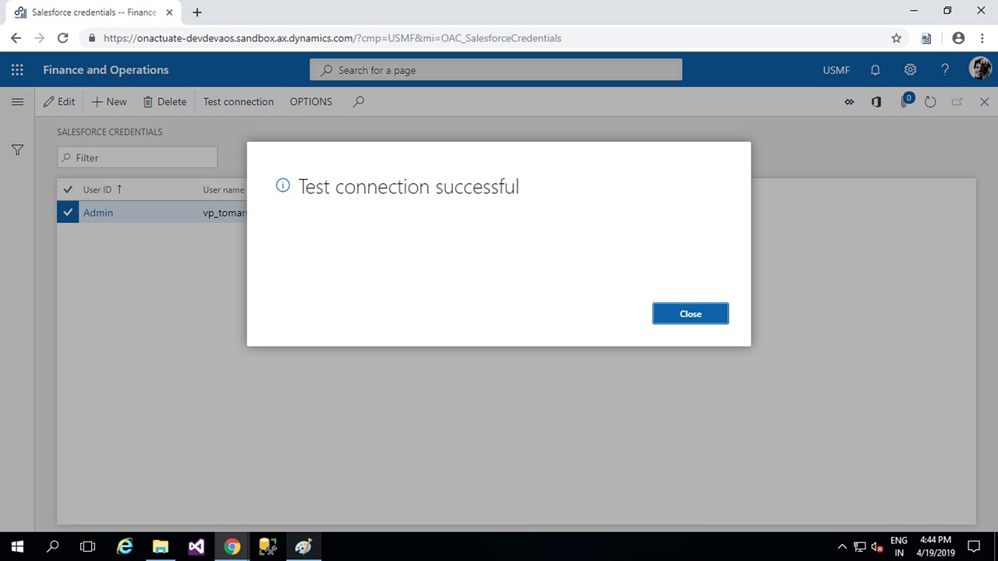Image resolution: width=998 pixels, height=561 pixels.
Task: Open Chrome's browser menu with three dots
Action: 982,37
